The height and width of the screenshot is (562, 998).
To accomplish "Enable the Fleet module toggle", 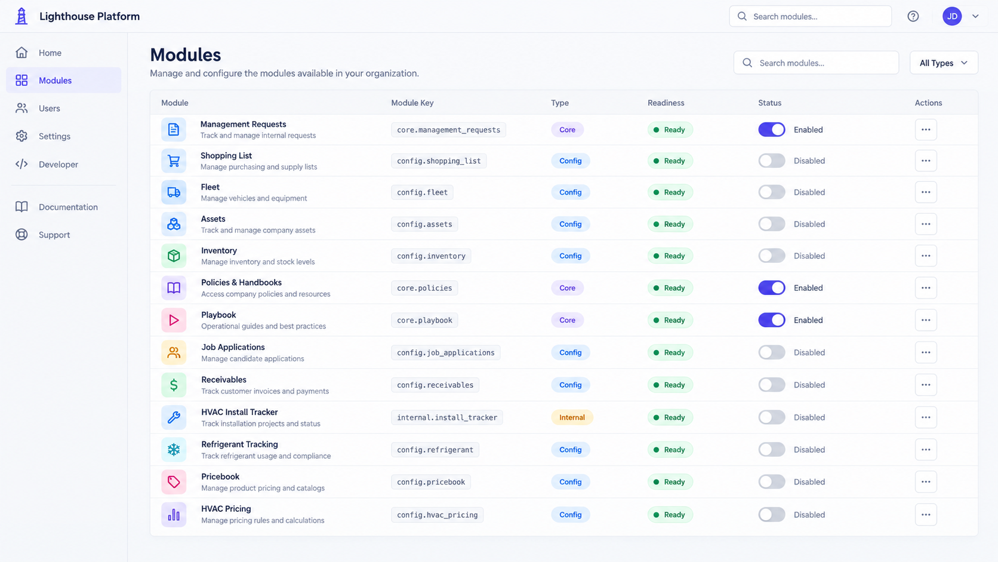I will [772, 192].
